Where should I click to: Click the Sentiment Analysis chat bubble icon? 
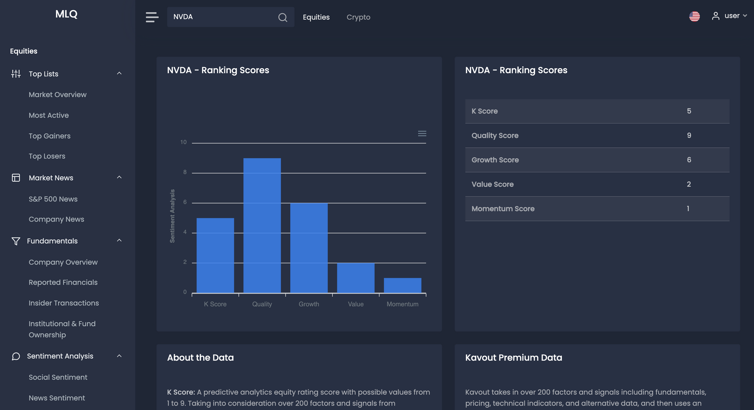tap(16, 356)
